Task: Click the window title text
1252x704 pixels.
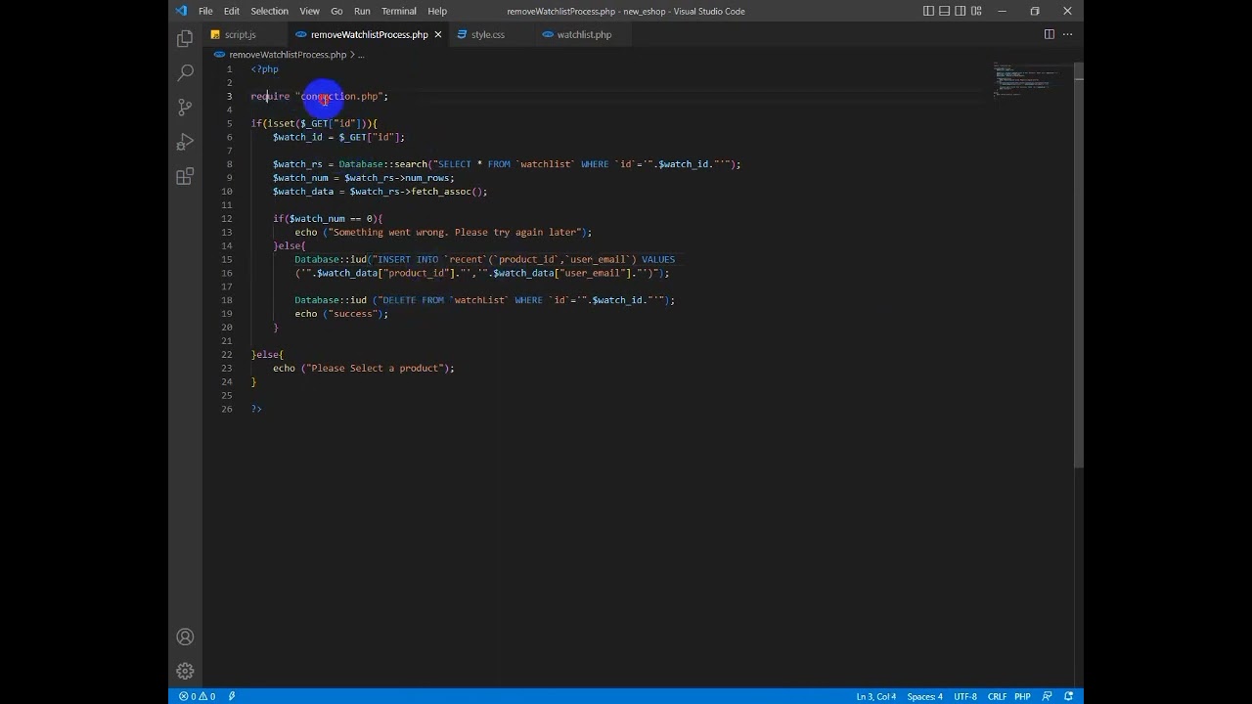Action: [626, 11]
